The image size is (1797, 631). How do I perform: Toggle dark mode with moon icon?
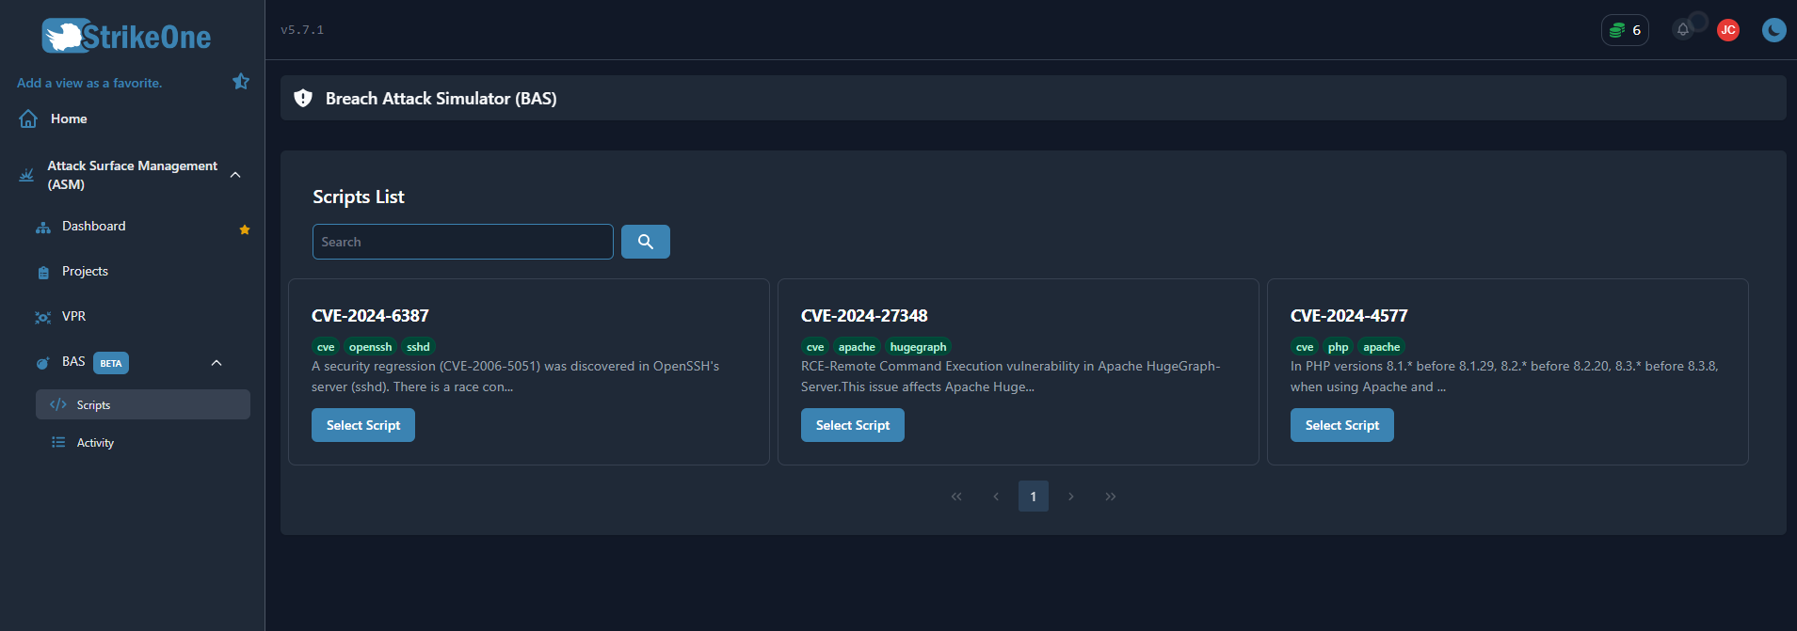(x=1773, y=30)
